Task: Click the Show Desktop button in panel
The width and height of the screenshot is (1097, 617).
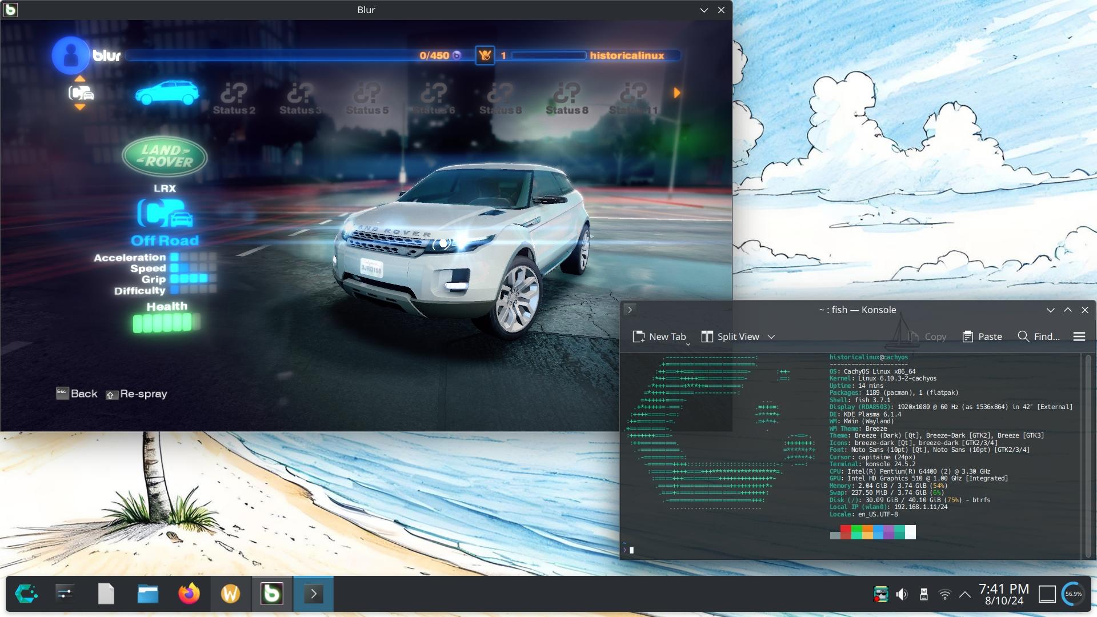Action: pyautogui.click(x=1047, y=594)
